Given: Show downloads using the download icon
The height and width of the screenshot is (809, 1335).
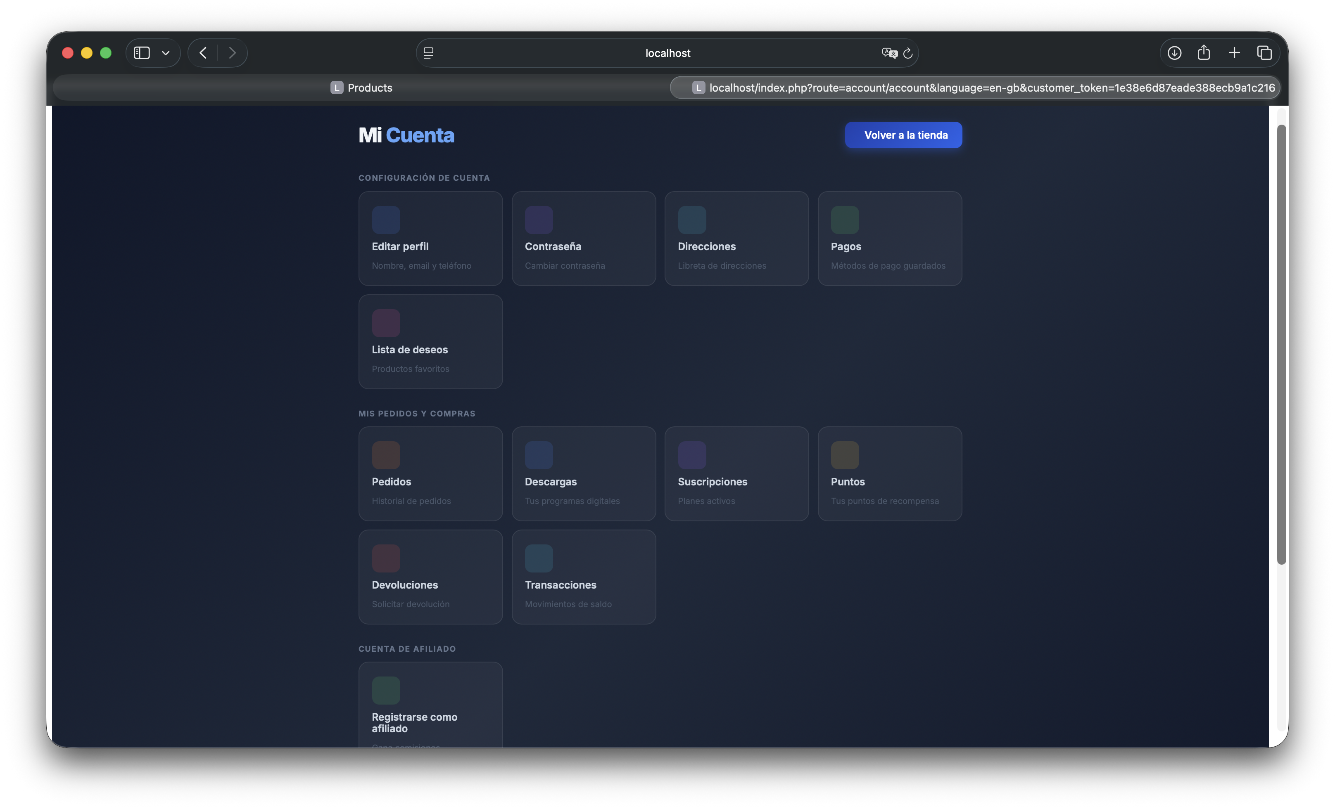Looking at the screenshot, I should point(1174,52).
